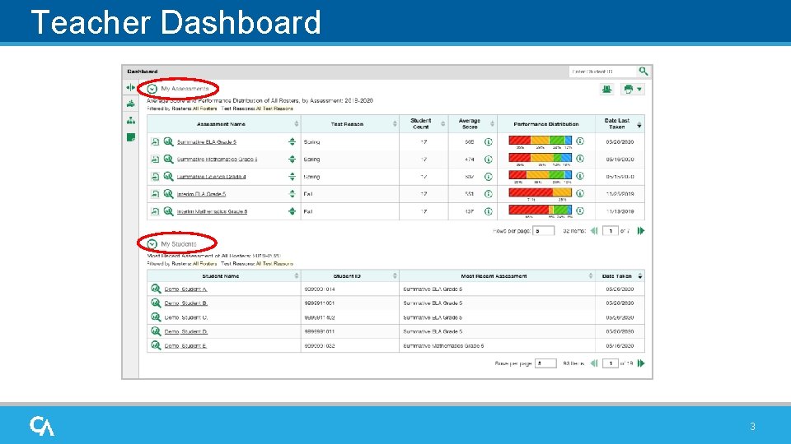Screen dimensions: 791x444
Task: Click info icon beside Summative ELA average score
Action: coord(488,142)
